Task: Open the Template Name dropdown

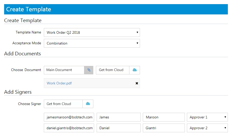Action: click(x=92, y=32)
